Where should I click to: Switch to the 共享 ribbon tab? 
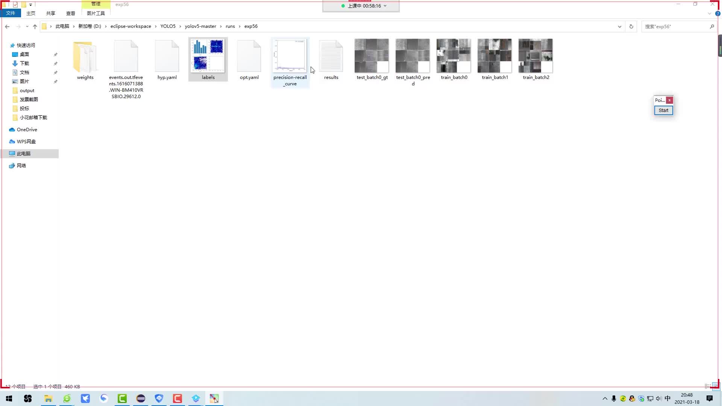(51, 13)
